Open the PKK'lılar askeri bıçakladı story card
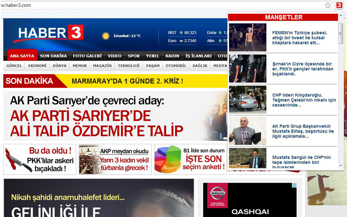The width and height of the screenshot is (347, 217). click(40, 159)
